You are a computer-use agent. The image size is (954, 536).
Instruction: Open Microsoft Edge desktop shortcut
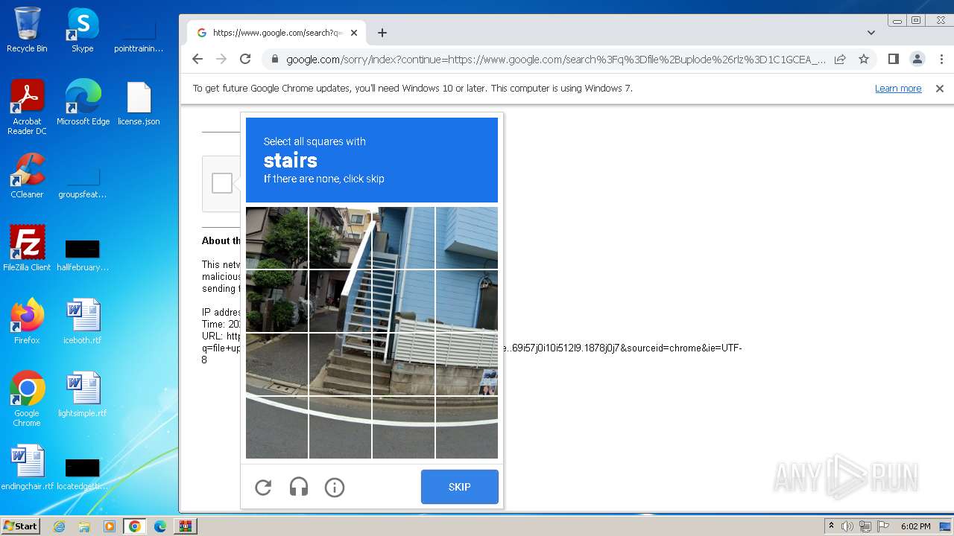[83, 103]
